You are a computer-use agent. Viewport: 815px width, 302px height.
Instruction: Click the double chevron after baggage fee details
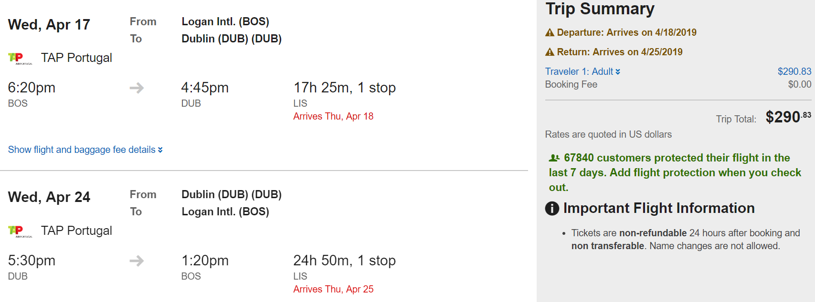[160, 150]
